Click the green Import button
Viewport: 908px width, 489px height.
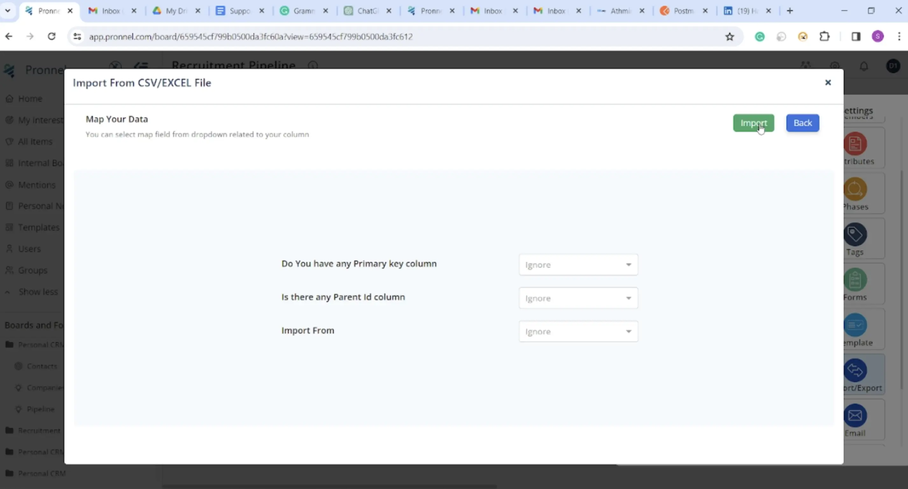click(754, 123)
